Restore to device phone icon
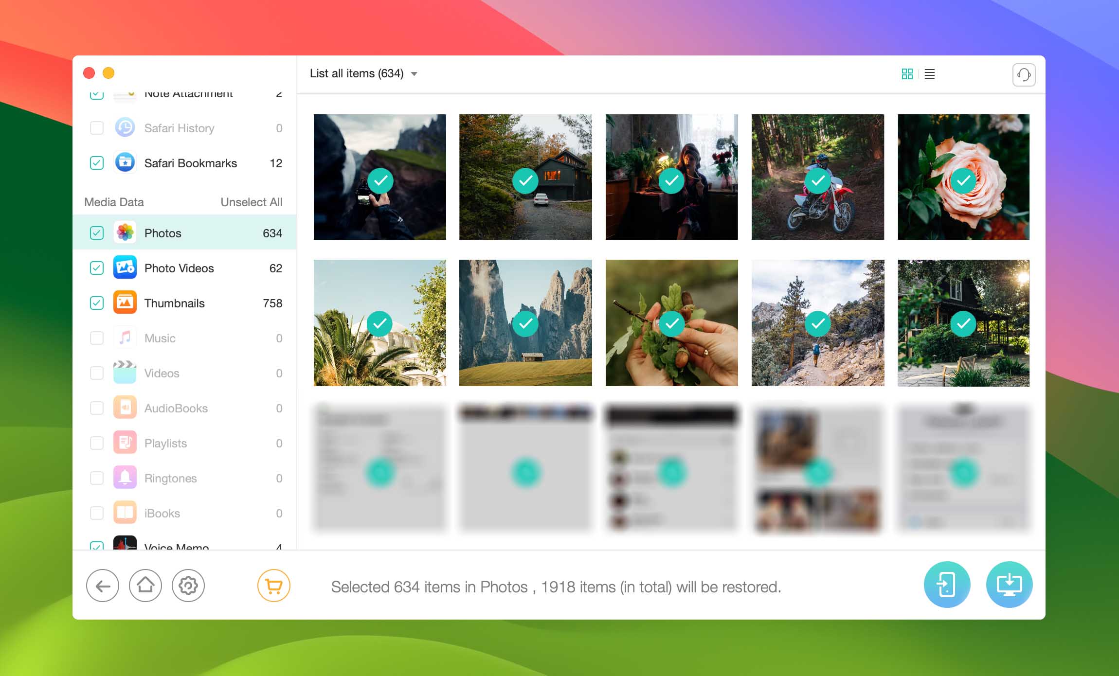Screen dimensions: 1119x676 click(947, 585)
